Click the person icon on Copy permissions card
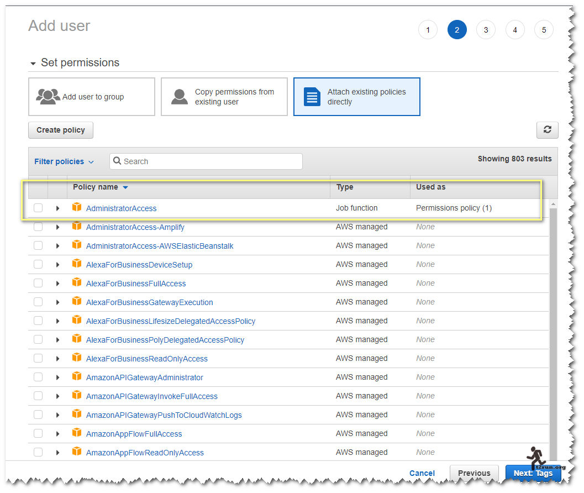 point(179,97)
